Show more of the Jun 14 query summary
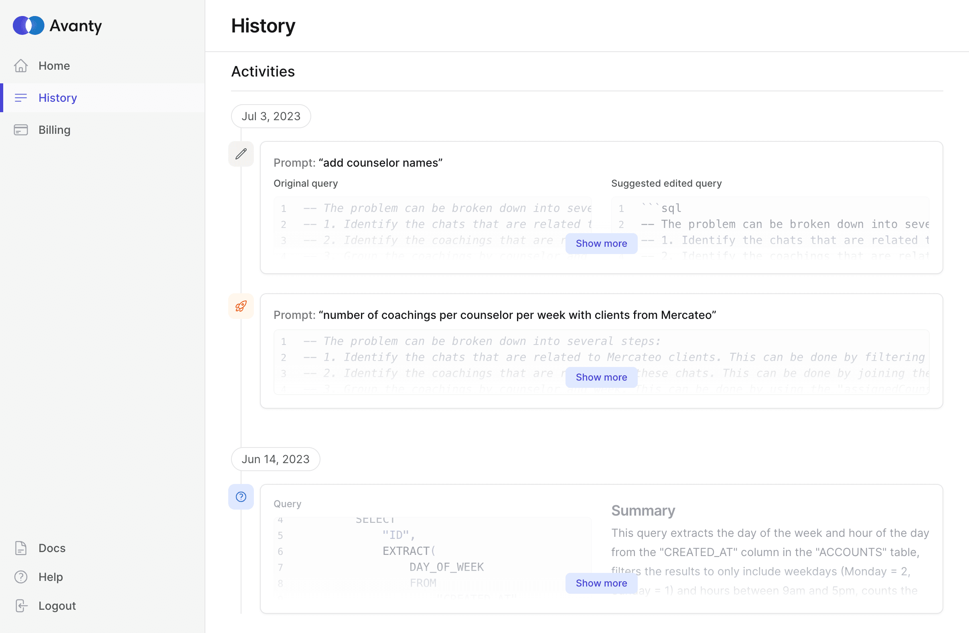Viewport: 969px width, 633px height. pos(601,583)
